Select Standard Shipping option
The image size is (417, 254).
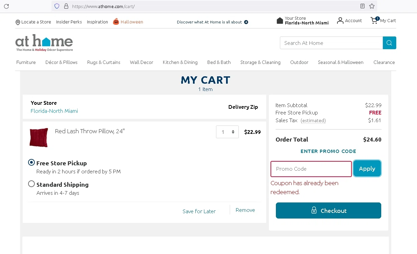click(31, 184)
